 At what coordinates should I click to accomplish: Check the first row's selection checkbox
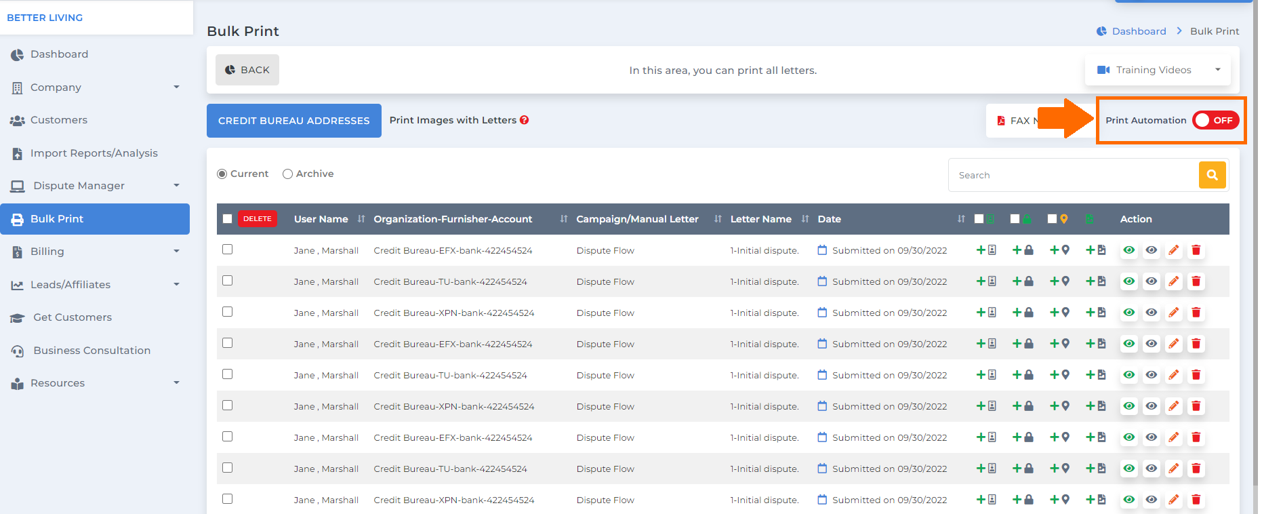tap(228, 250)
